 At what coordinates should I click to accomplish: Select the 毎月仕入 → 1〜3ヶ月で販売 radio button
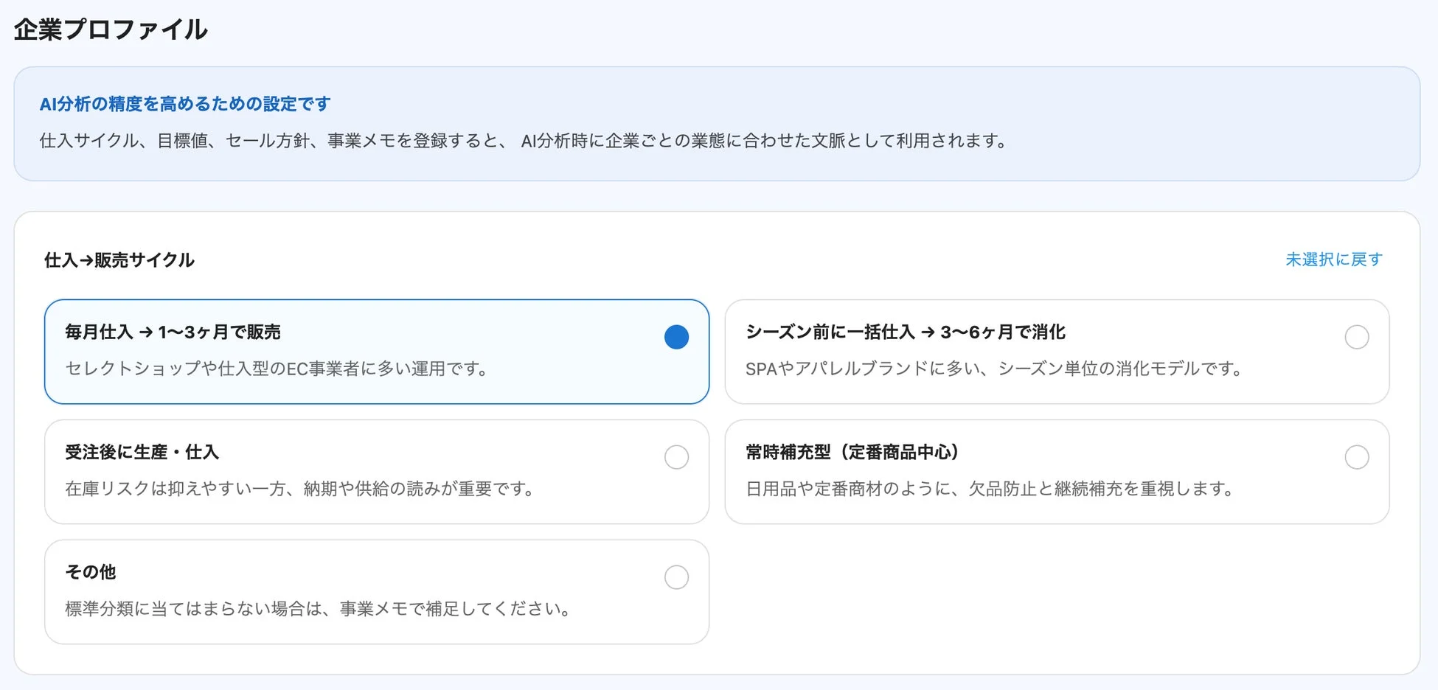(675, 337)
